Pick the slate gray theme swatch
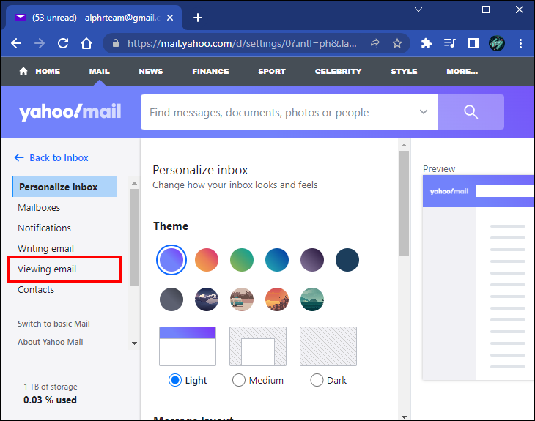The height and width of the screenshot is (421, 535). [171, 299]
